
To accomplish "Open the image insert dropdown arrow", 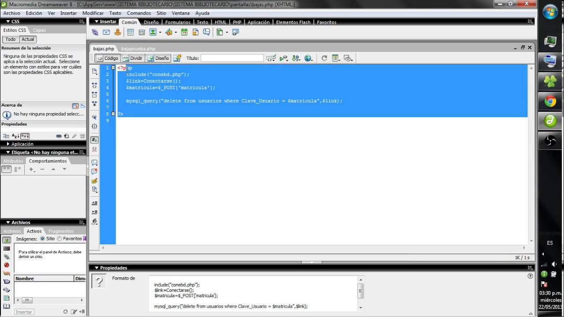I will (x=160, y=32).
